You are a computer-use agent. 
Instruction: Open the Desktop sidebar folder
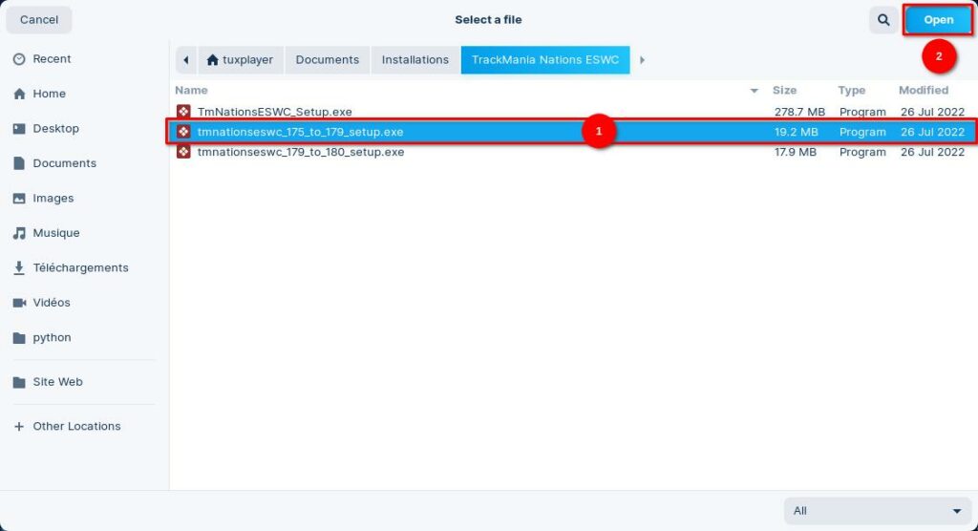click(x=55, y=129)
